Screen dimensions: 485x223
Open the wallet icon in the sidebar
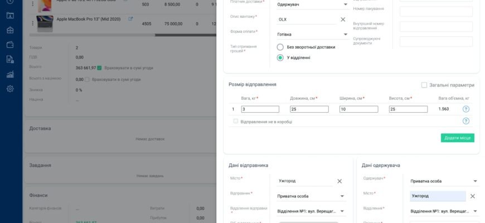10,45
